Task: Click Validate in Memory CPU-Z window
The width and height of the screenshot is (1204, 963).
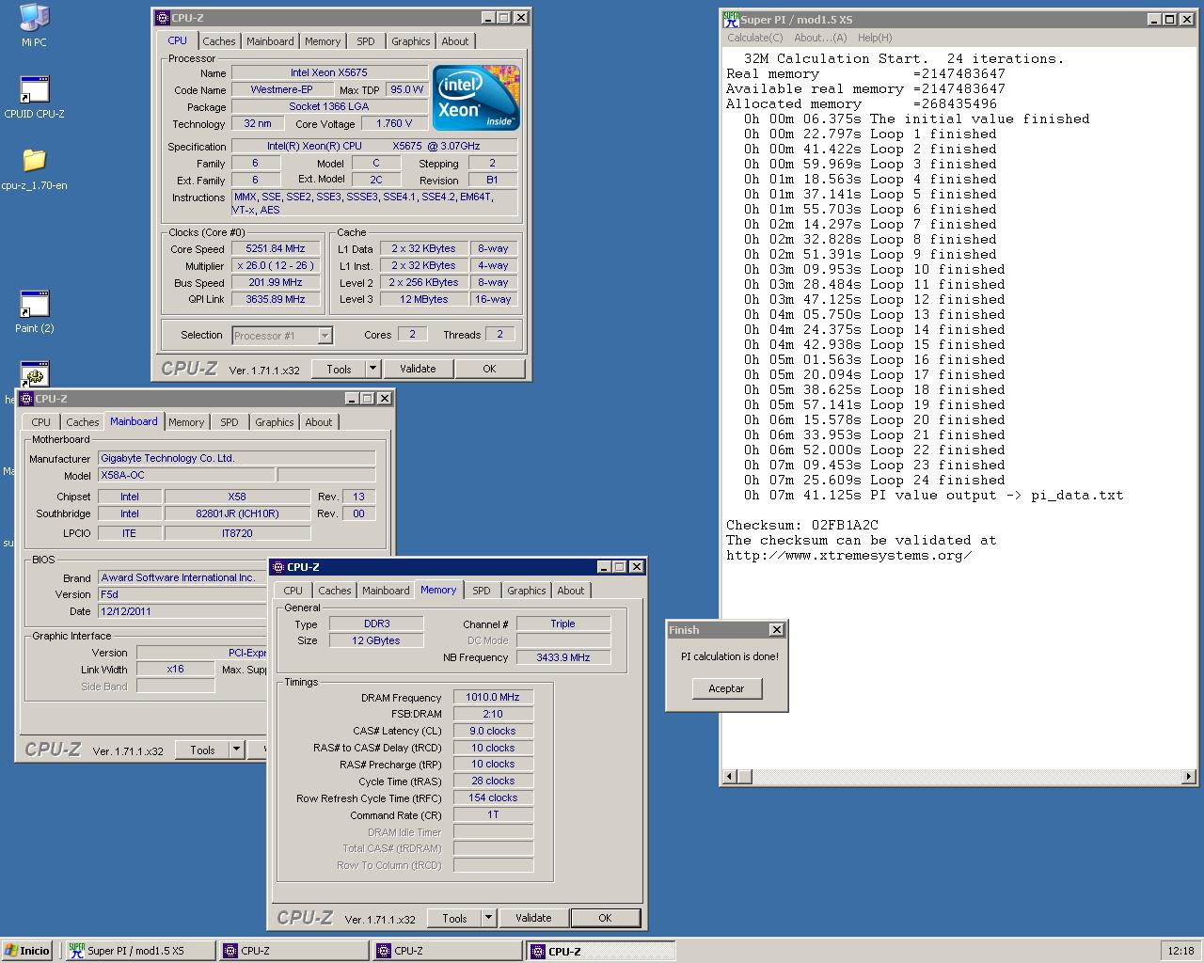Action: pyautogui.click(x=533, y=918)
